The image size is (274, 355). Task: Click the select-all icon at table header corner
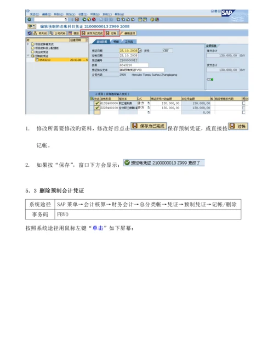92,99
